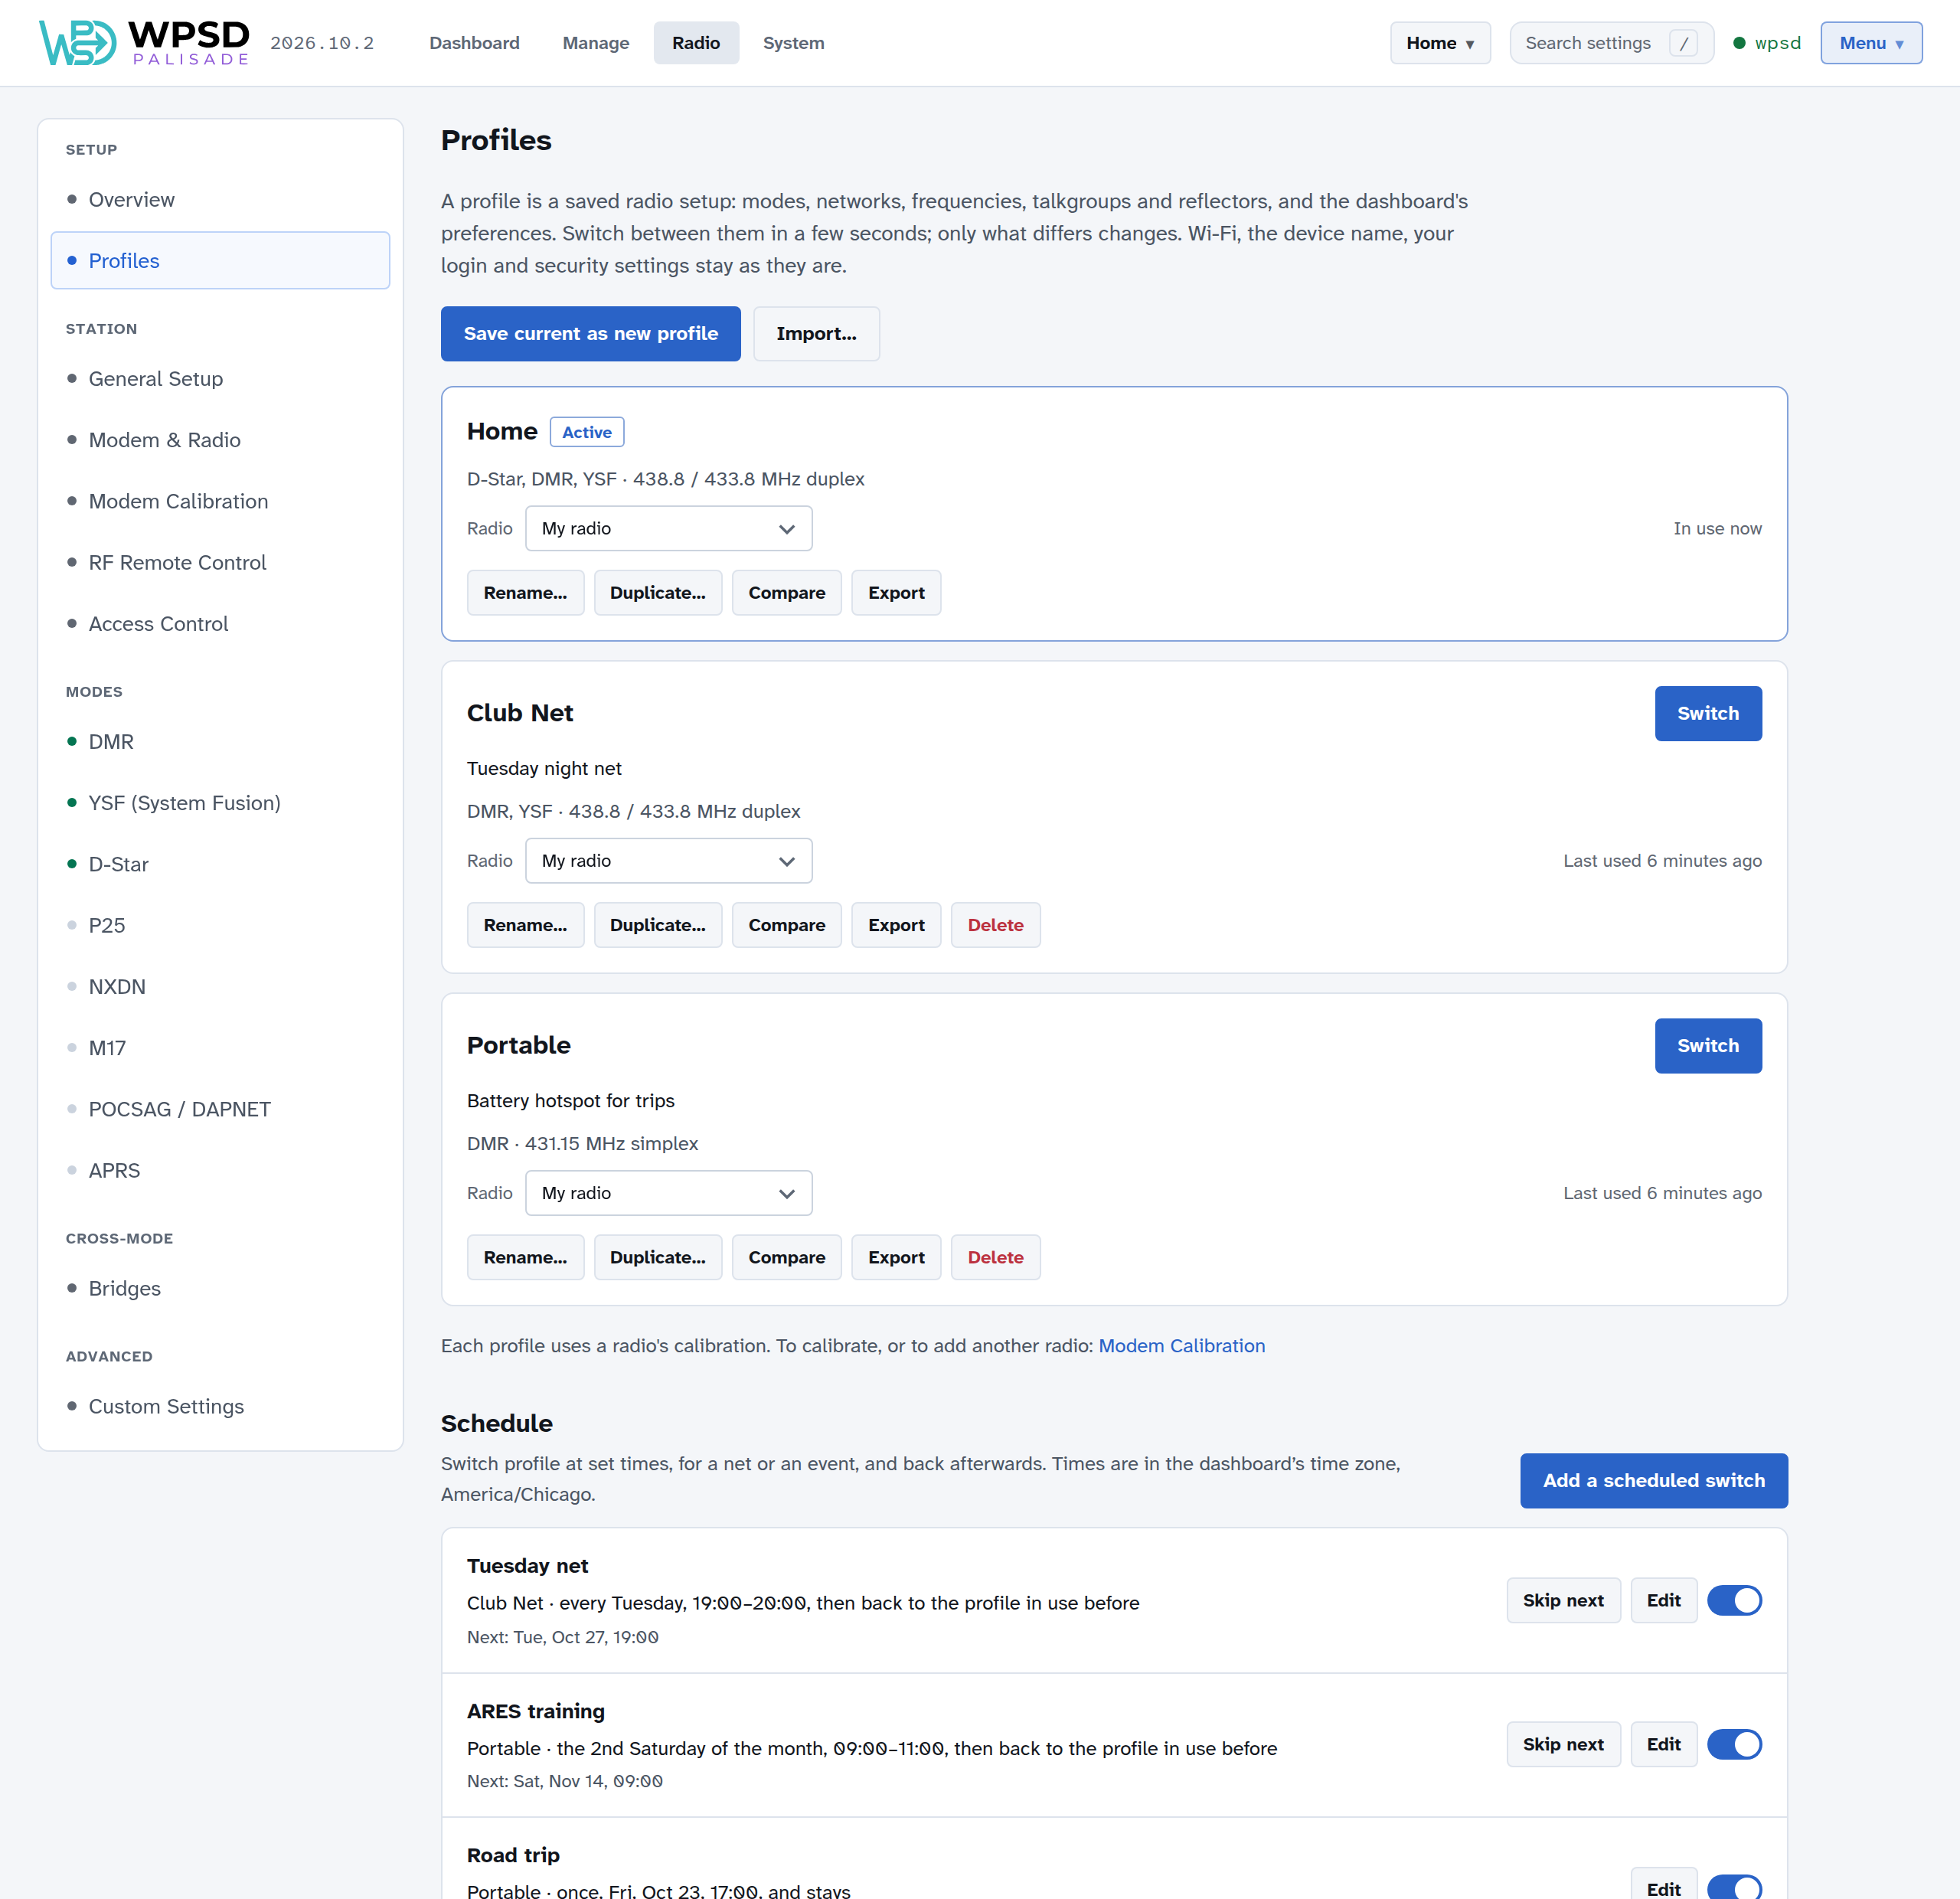Delete the Portable profile
This screenshot has height=1899, width=1960.
coord(995,1257)
